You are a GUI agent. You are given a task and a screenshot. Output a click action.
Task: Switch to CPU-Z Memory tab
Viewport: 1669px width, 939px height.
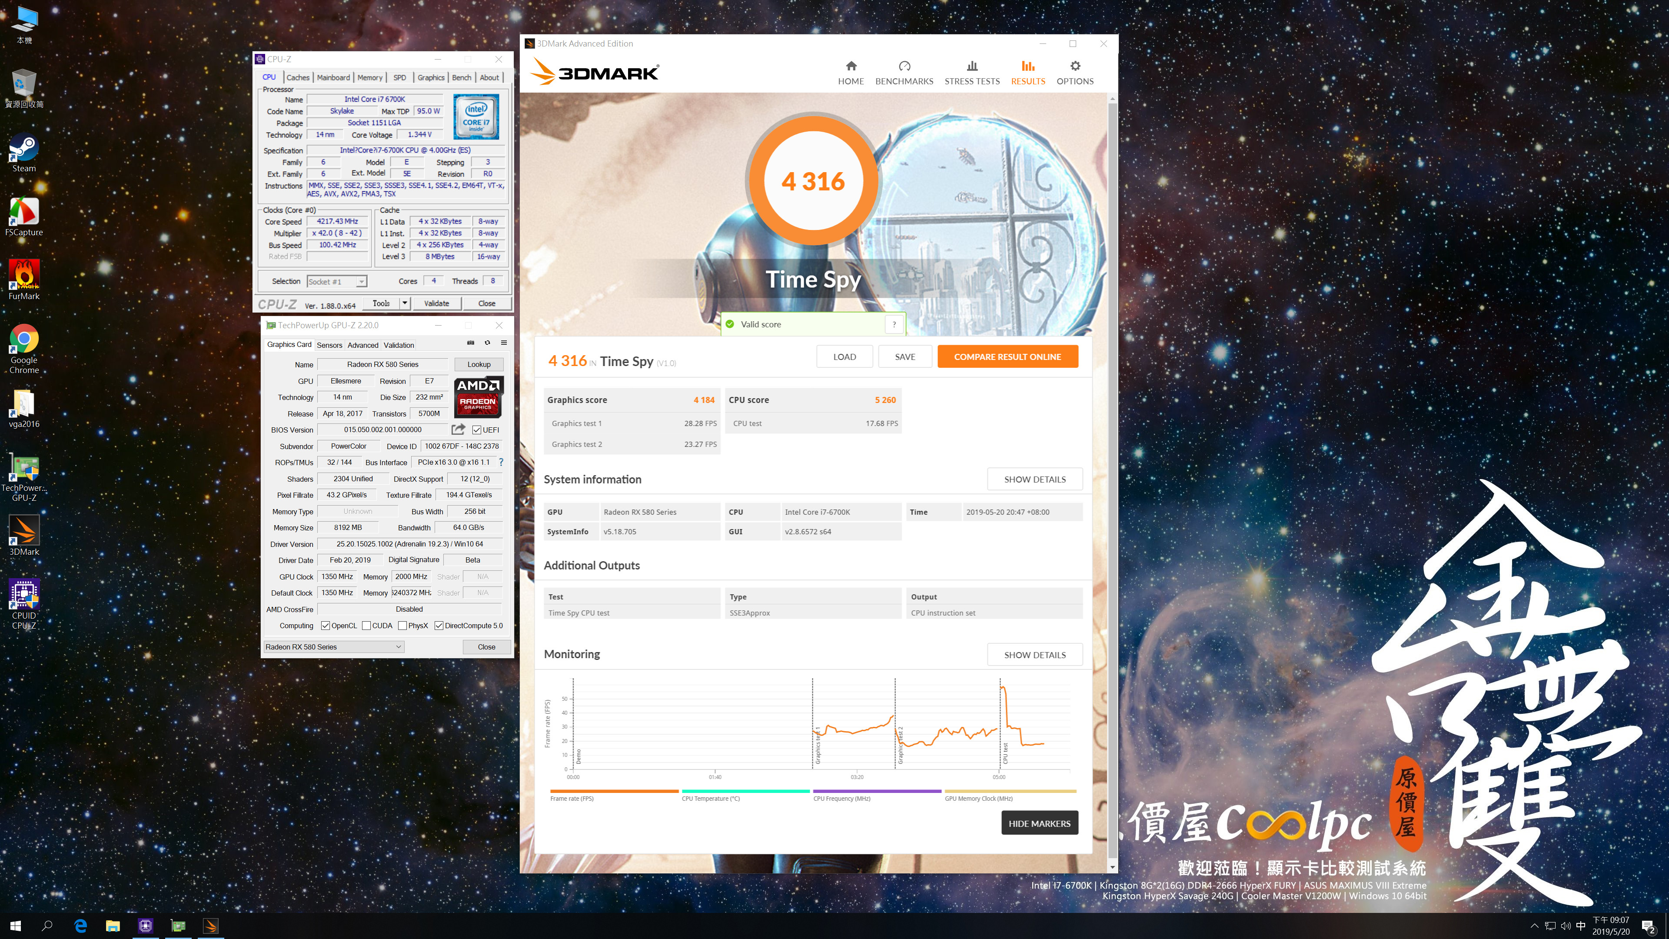tap(369, 77)
